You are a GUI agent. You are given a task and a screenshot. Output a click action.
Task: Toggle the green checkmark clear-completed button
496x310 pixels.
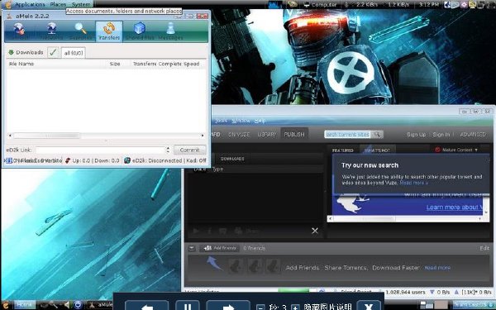[x=53, y=53]
